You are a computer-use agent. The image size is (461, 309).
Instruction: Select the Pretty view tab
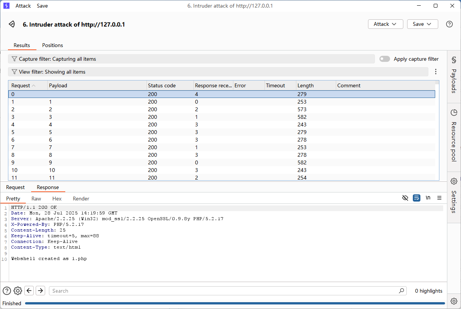[x=13, y=199]
